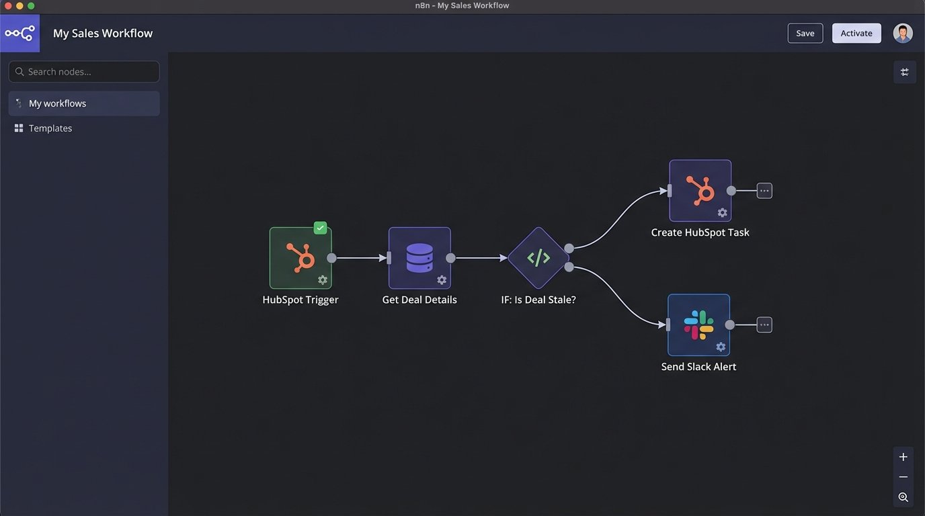Screen dimensions: 925x516
Task: Zoom out on the canvas
Action: pyautogui.click(x=903, y=476)
